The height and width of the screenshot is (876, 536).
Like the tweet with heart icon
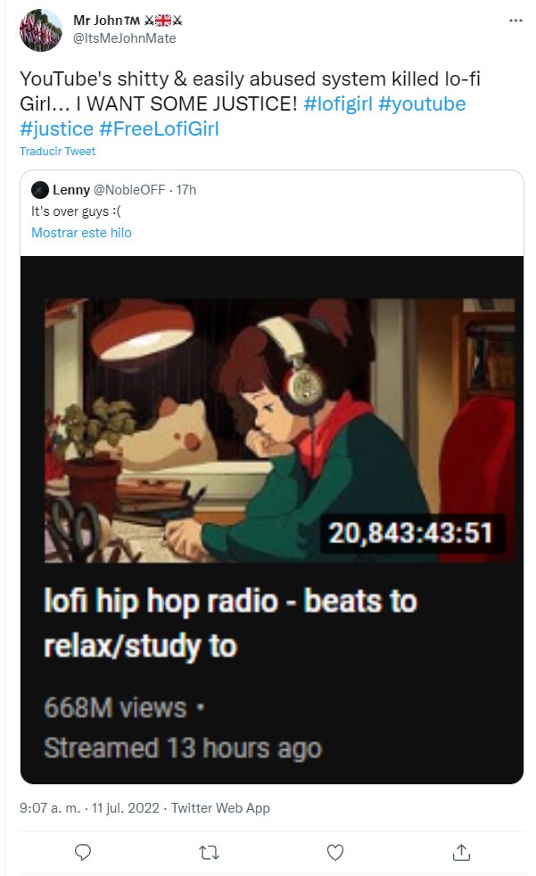click(335, 852)
